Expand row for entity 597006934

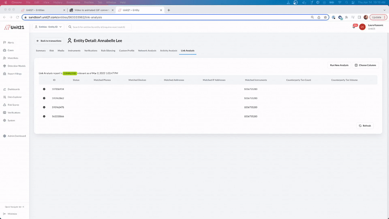pyautogui.click(x=44, y=89)
